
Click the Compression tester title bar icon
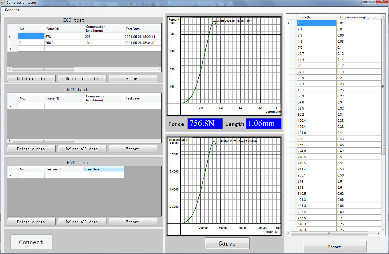coord(3,3)
